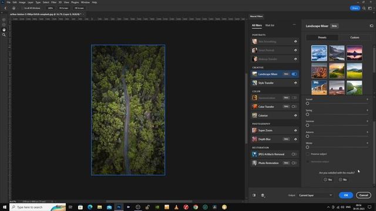The width and height of the screenshot is (376, 211).
Task: Reset Landscape Mixer parameters with the reset icon
Action: (371, 26)
